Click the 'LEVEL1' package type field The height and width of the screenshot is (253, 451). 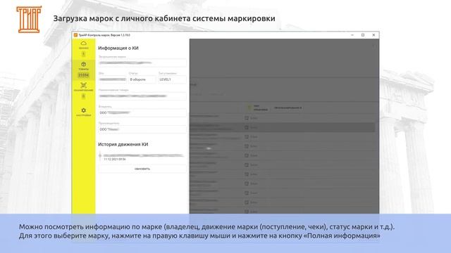click(x=172, y=79)
